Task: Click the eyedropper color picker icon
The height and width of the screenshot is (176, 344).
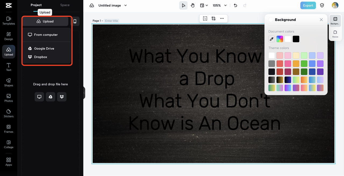Action: pos(272,39)
